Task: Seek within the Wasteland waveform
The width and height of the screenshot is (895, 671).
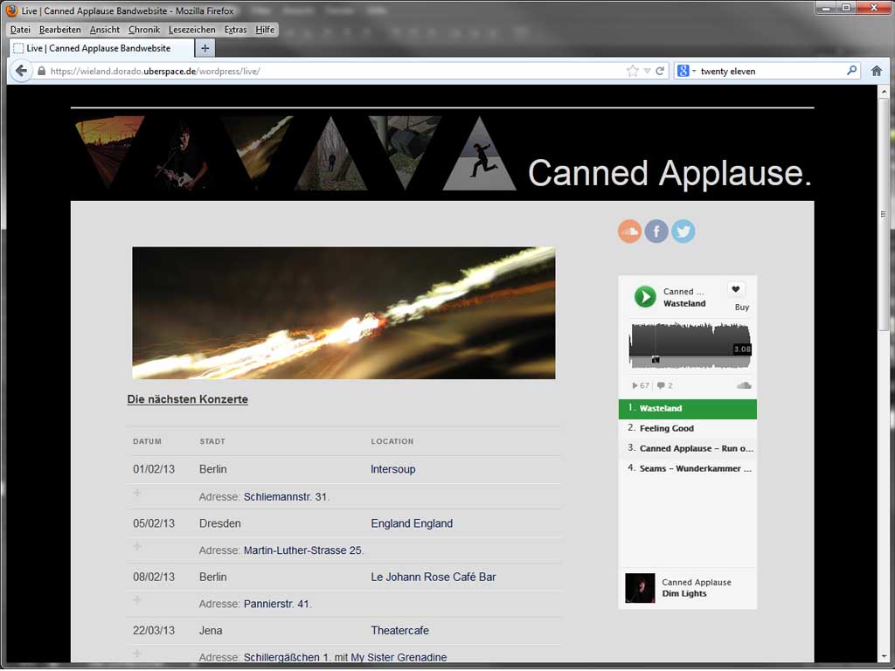Action: pos(690,345)
